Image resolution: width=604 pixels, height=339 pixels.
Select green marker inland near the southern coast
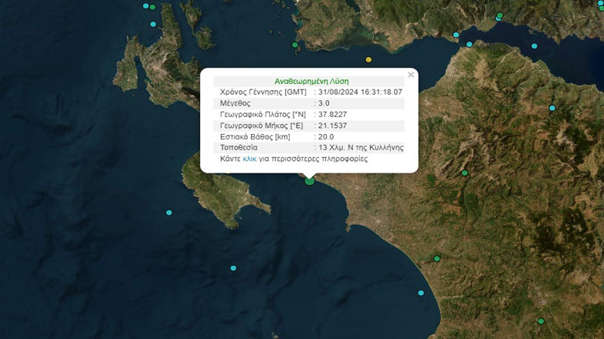click(x=437, y=258)
